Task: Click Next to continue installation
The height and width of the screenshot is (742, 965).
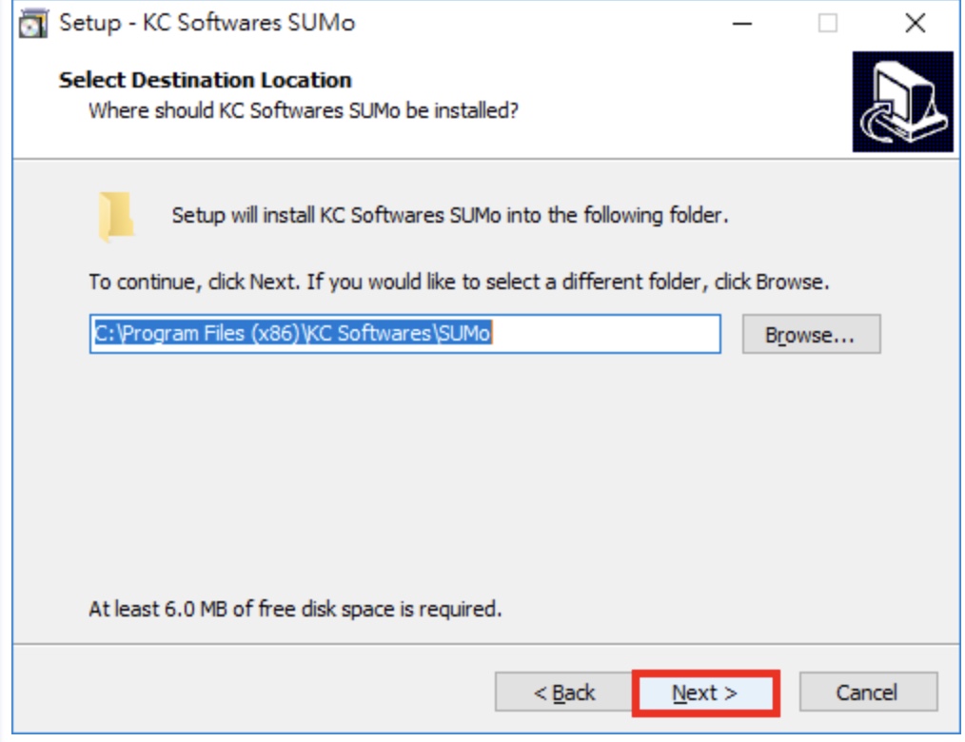Action: click(x=705, y=693)
